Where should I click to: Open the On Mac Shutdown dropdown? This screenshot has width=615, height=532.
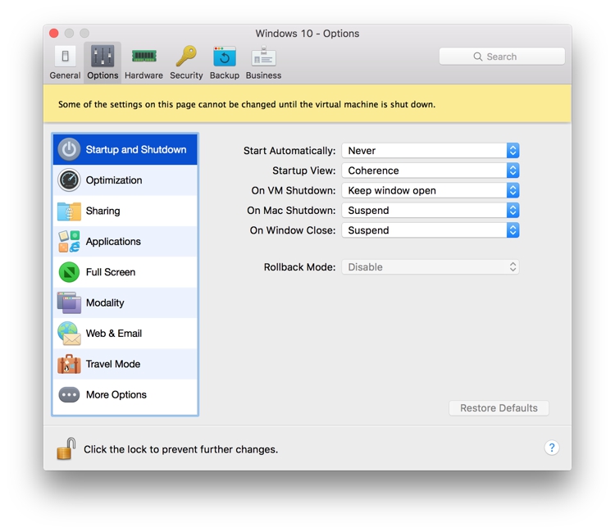point(430,211)
